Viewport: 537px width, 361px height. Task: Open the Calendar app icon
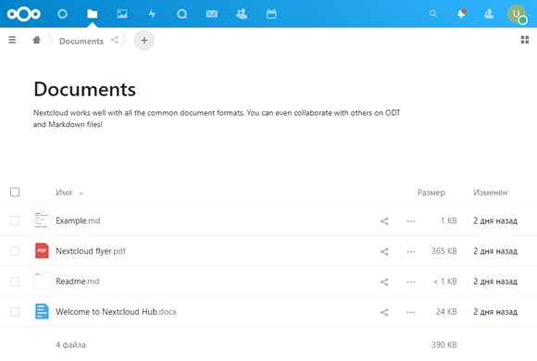point(271,14)
